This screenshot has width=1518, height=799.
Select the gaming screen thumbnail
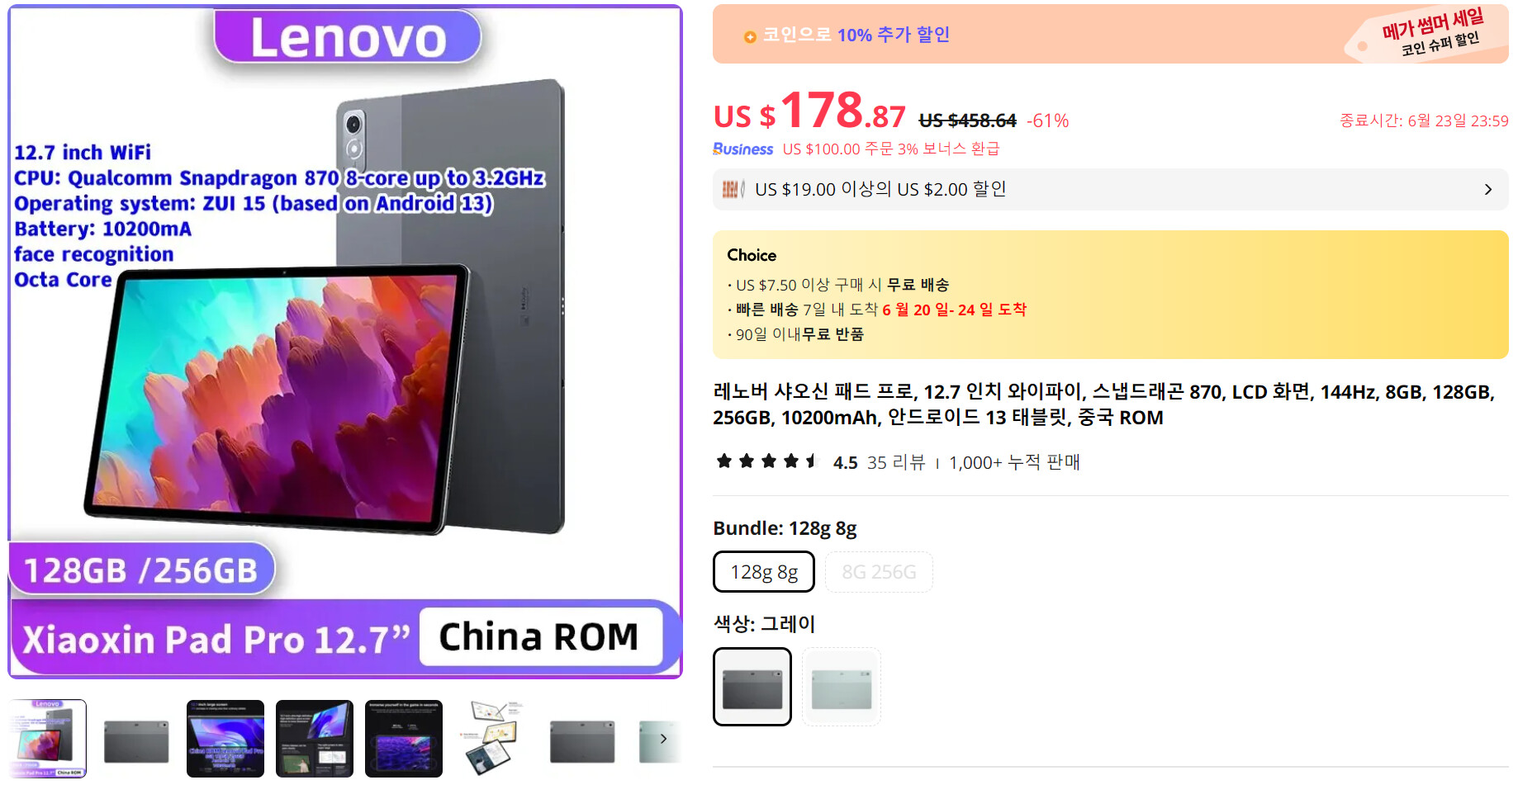pos(404,739)
